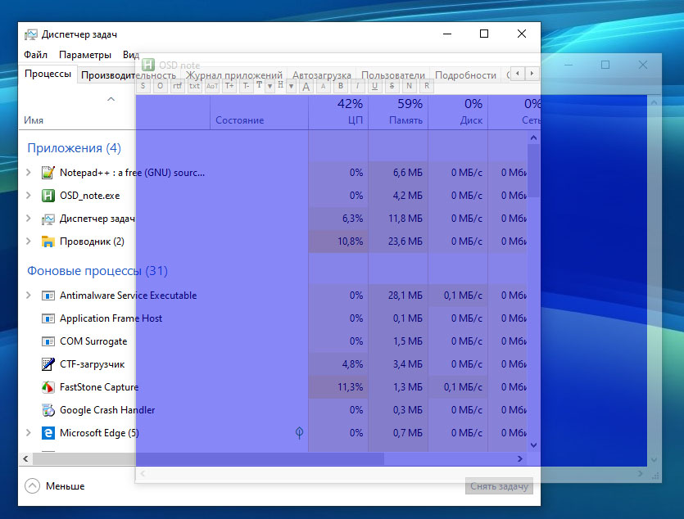Open the Вид menu
Screen dimensions: 684x519
tap(131, 55)
